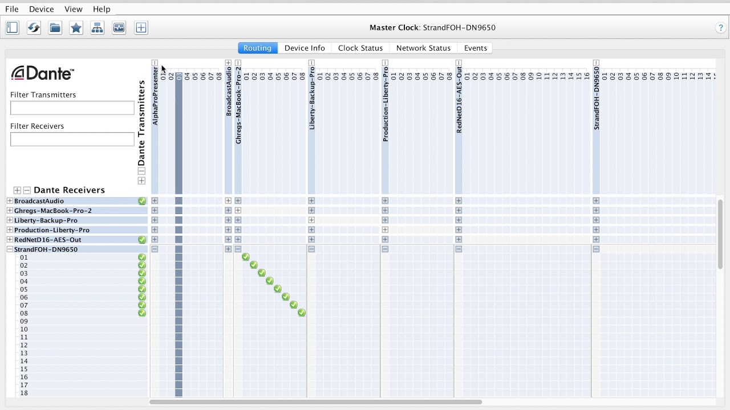
Task: Click the green status check beside BroadcastAudio
Action: coord(142,201)
